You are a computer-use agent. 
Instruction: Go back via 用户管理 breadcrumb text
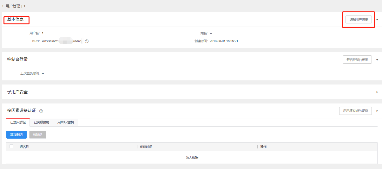point(13,6)
